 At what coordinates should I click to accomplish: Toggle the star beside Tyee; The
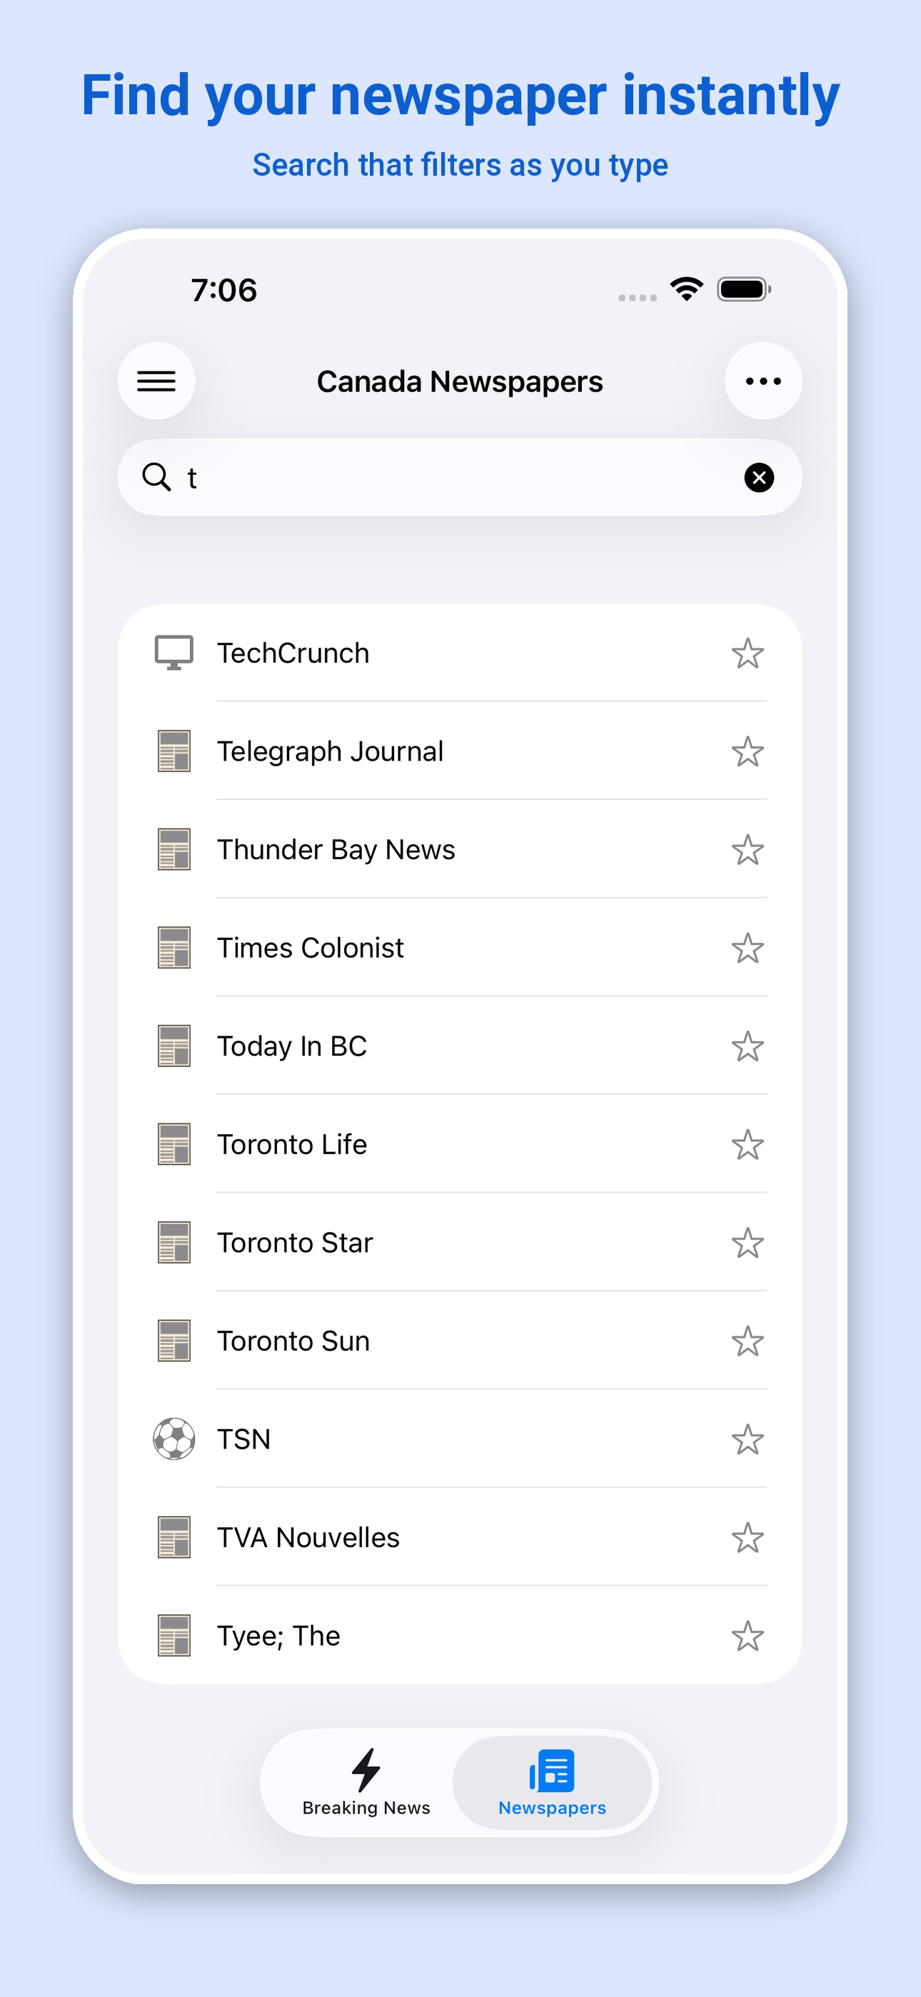748,1636
